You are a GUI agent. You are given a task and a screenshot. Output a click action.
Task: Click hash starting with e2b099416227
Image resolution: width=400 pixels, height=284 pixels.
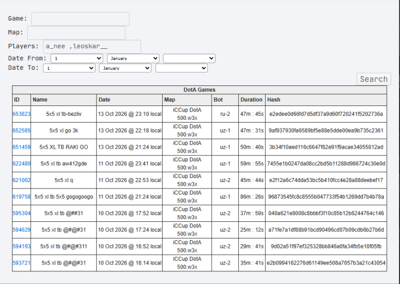point(326,263)
